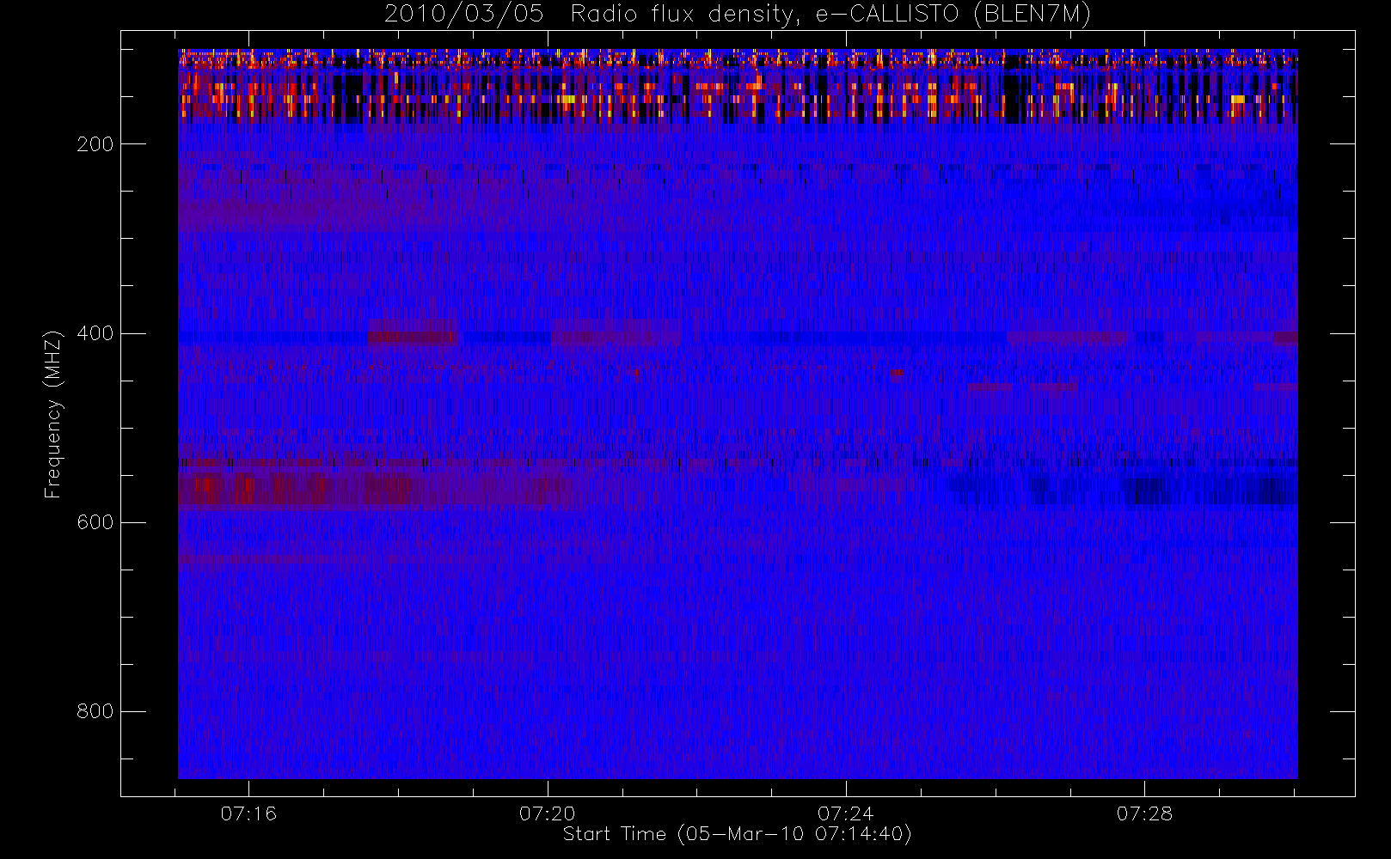Click the '07:24' time tick label
This screenshot has height=859, width=1391.
[x=846, y=813]
